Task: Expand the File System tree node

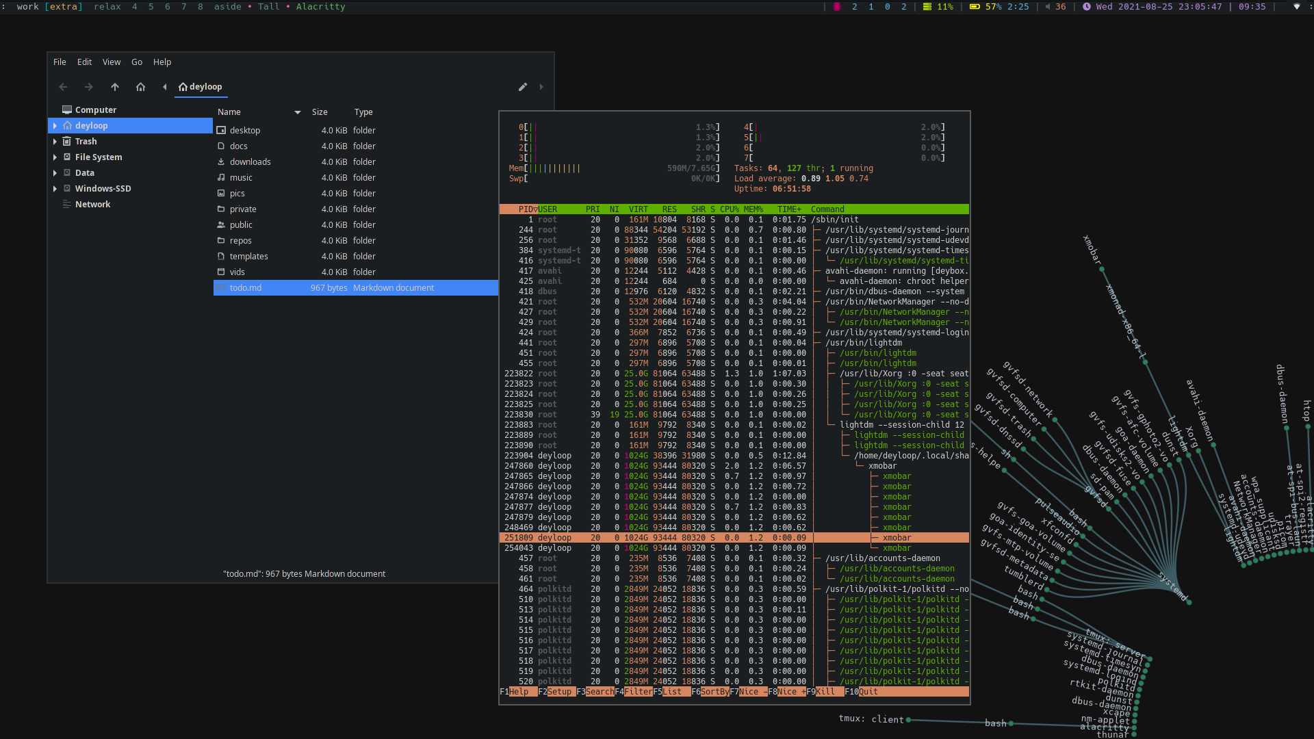Action: click(x=55, y=157)
